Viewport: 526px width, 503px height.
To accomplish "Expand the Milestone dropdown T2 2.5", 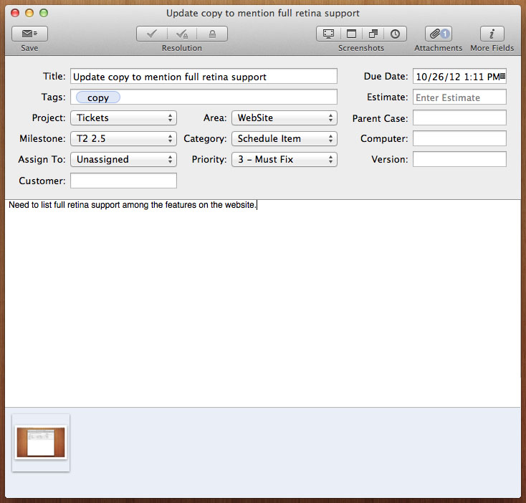I will click(x=123, y=138).
